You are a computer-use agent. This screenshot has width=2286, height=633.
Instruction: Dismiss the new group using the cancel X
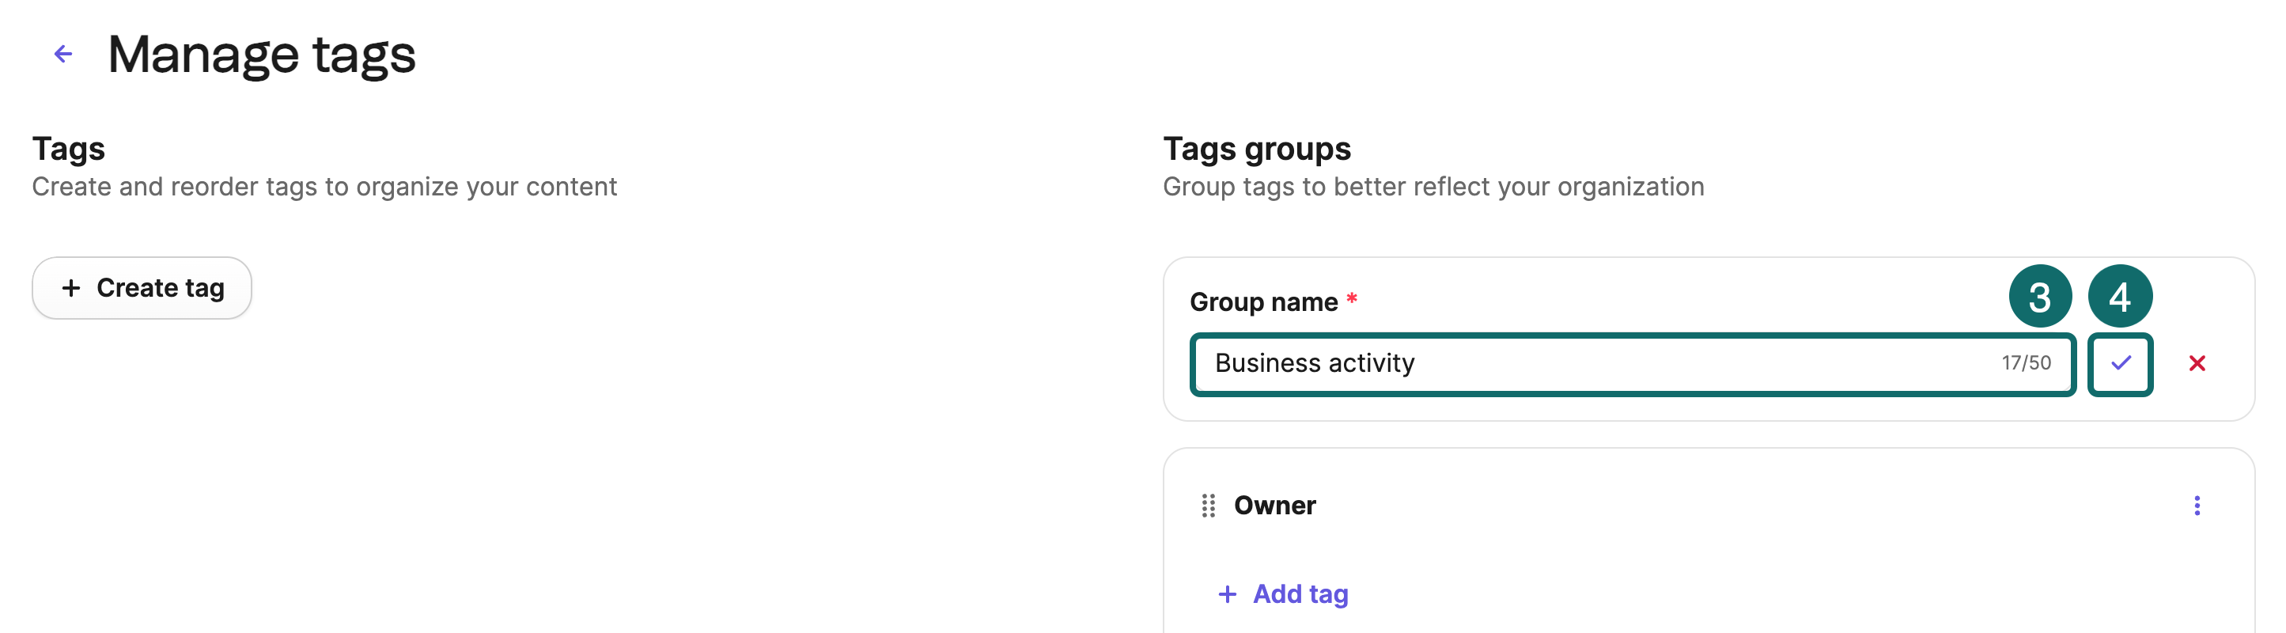pyautogui.click(x=2196, y=363)
